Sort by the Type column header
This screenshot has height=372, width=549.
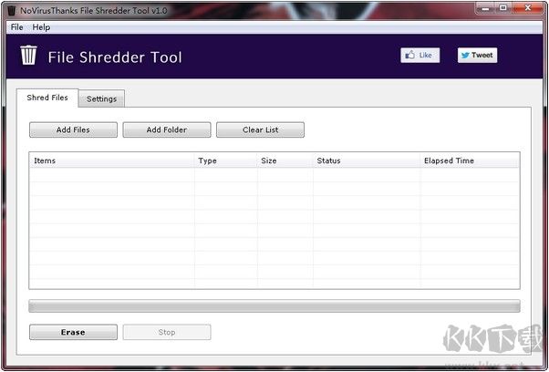[226, 160]
